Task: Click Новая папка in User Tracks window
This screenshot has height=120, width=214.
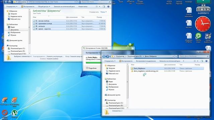Action: (x=83, y=7)
